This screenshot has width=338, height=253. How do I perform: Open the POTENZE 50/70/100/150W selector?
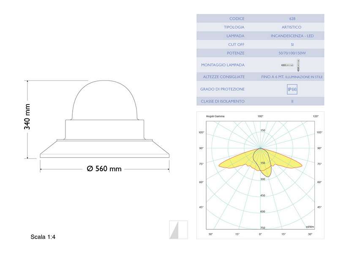point(291,53)
